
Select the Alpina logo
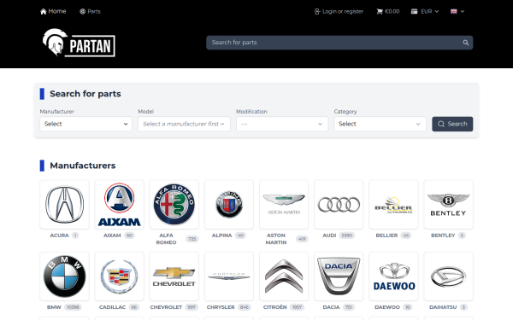point(229,205)
